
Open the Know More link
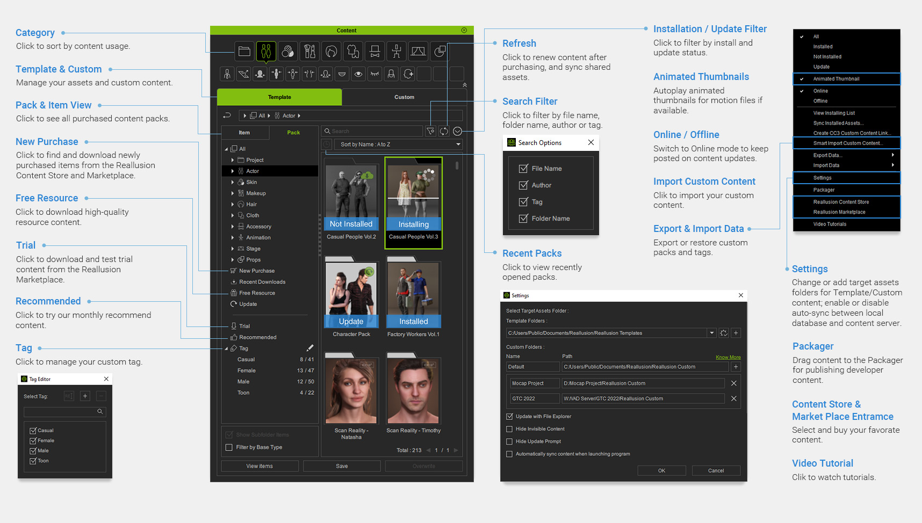click(727, 357)
